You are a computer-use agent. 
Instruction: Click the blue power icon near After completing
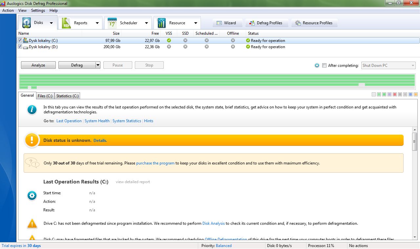tap(317, 65)
